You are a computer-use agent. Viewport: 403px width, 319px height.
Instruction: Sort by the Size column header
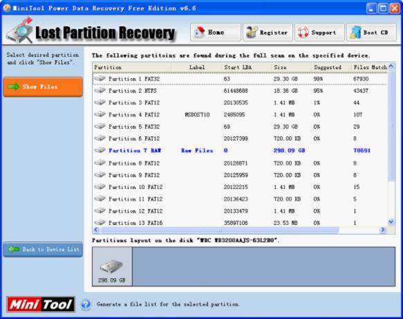tap(292, 67)
